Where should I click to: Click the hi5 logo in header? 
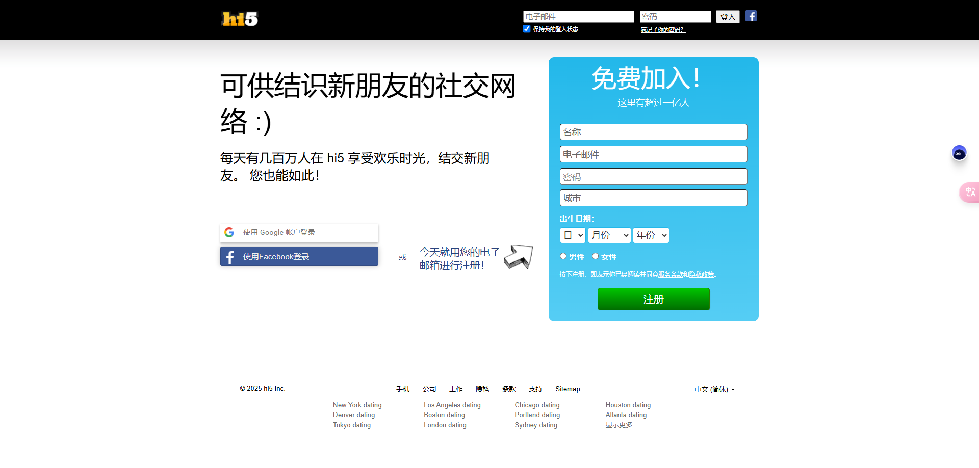[240, 19]
